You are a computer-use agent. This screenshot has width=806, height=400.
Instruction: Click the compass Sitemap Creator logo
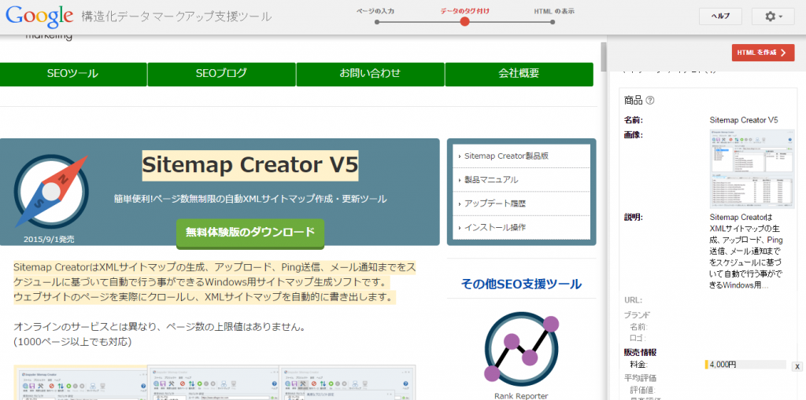click(x=51, y=191)
